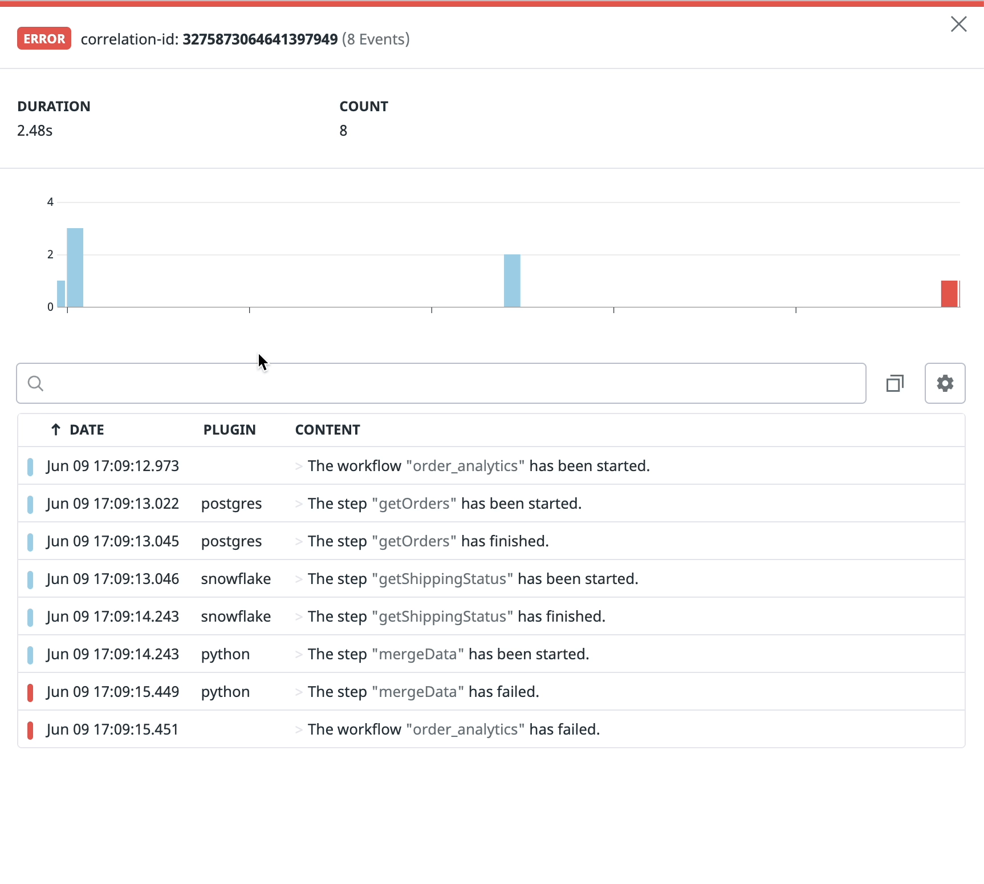Click the red bar in the event histogram
This screenshot has width=984, height=884.
click(x=949, y=293)
